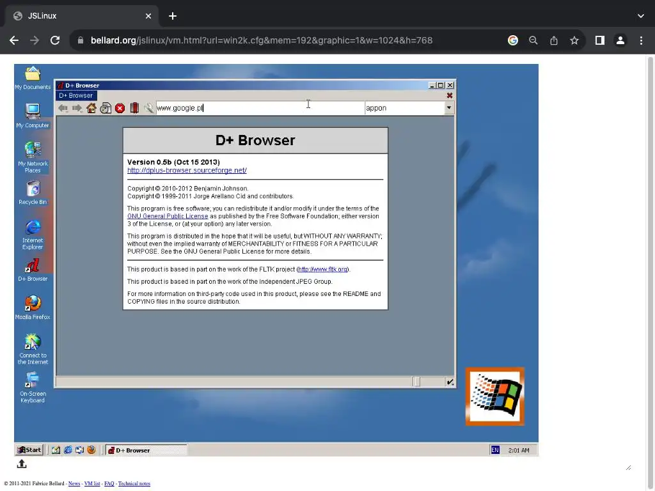
Task: Click the Google account icon in address bar
Action: pyautogui.click(x=512, y=40)
